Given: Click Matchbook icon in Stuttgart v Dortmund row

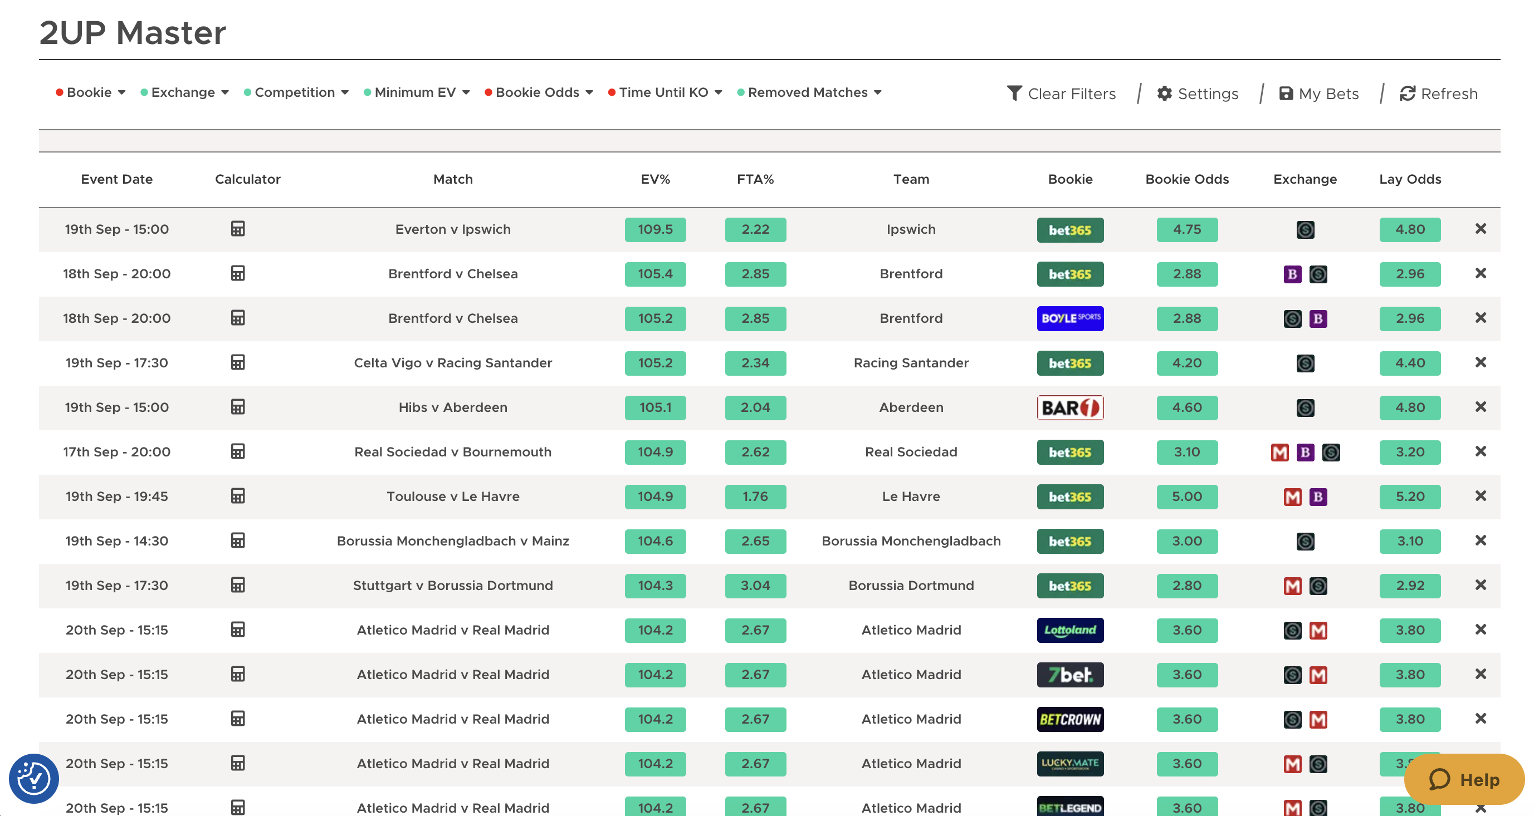Looking at the screenshot, I should [x=1292, y=586].
